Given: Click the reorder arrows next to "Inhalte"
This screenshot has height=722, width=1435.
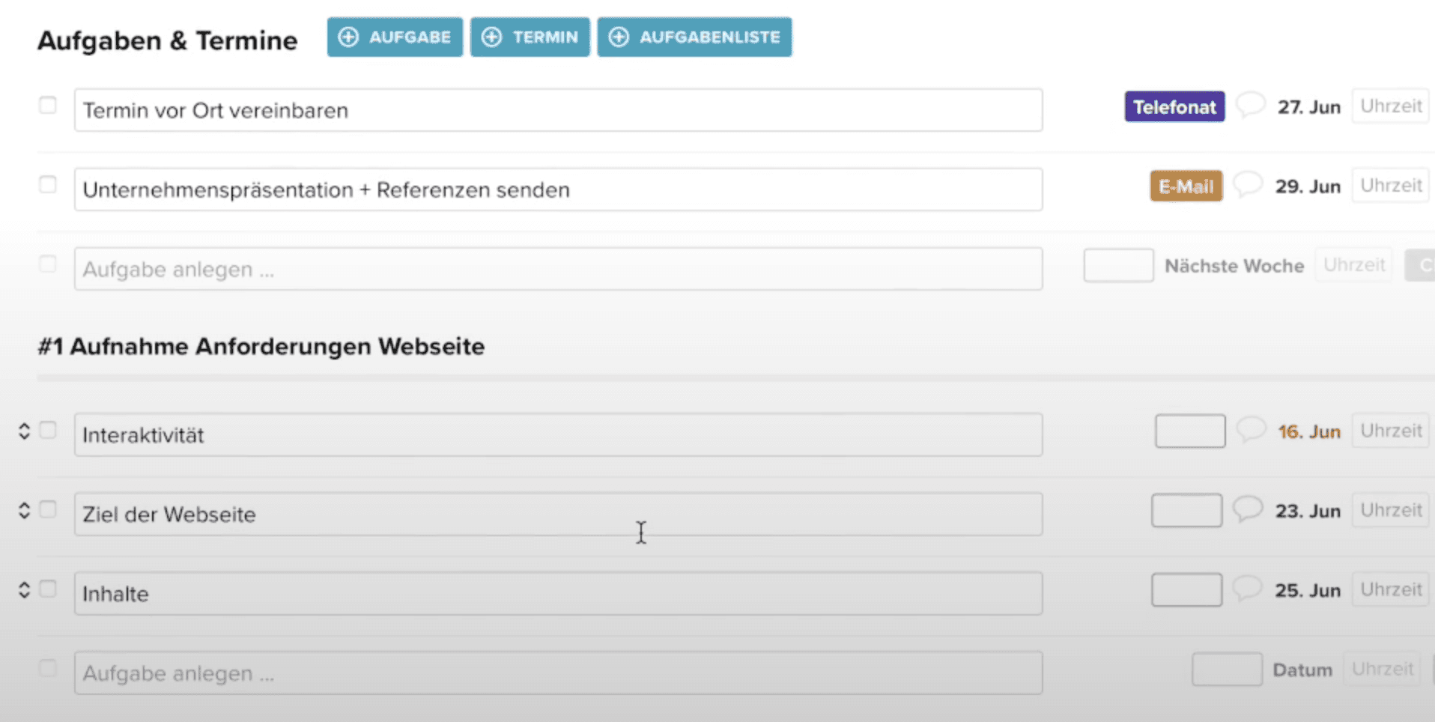Looking at the screenshot, I should (x=23, y=589).
